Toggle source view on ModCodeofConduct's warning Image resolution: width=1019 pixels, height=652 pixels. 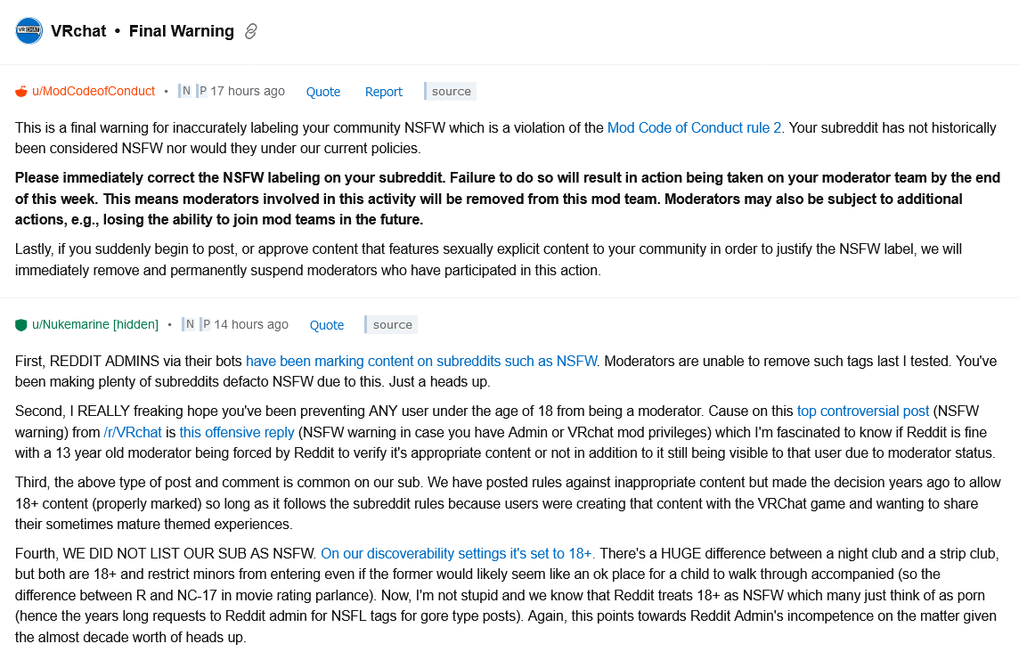pyautogui.click(x=449, y=91)
